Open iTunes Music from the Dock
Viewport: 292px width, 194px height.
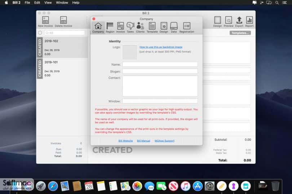point(186,186)
